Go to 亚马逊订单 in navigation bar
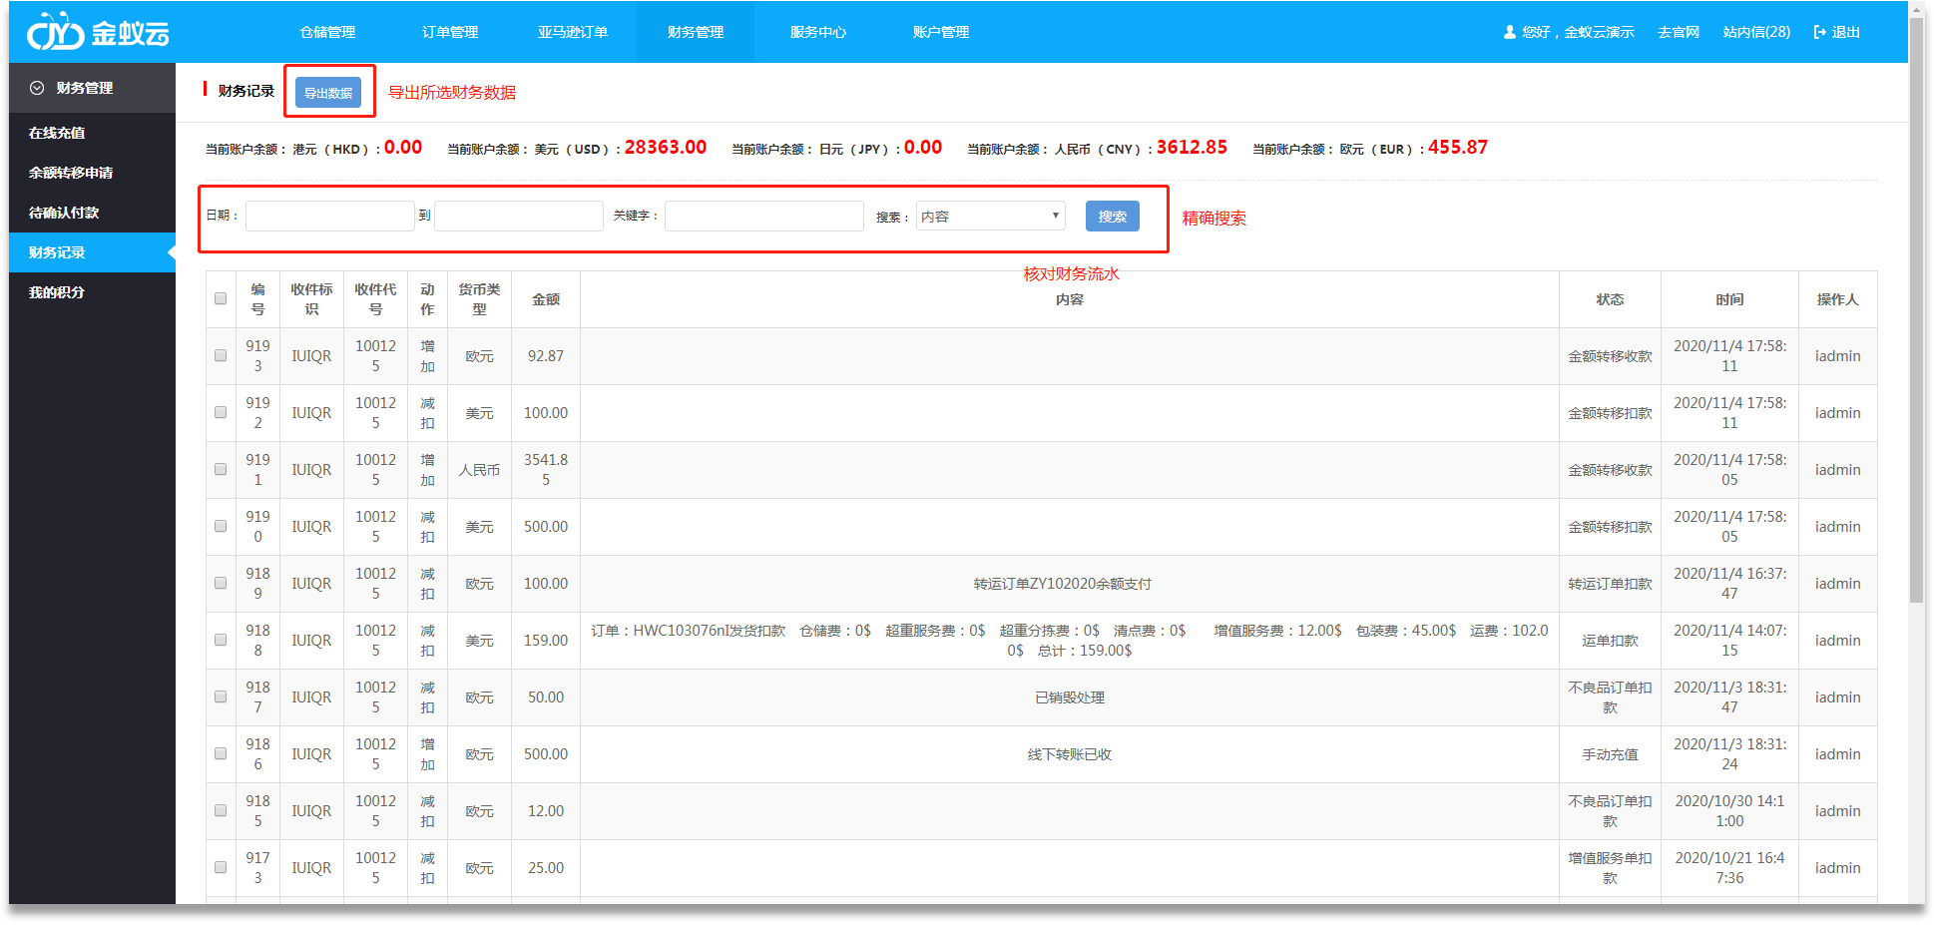This screenshot has width=1934, height=925. (x=573, y=32)
